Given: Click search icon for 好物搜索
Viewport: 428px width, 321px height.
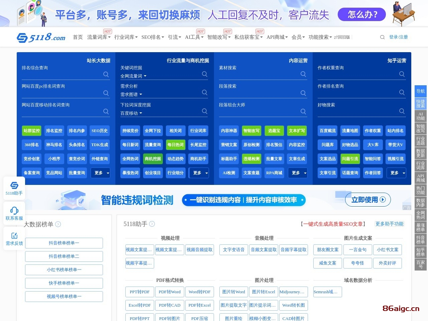Looking at the screenshot, I should (402, 111).
